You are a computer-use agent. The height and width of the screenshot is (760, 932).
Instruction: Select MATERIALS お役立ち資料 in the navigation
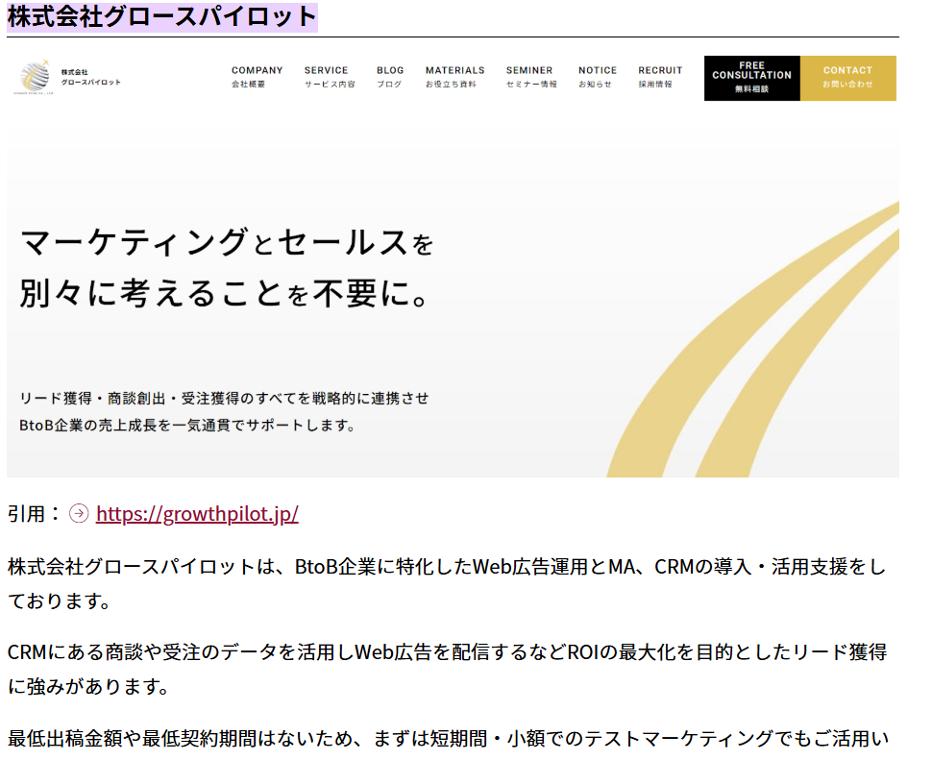coord(454,77)
